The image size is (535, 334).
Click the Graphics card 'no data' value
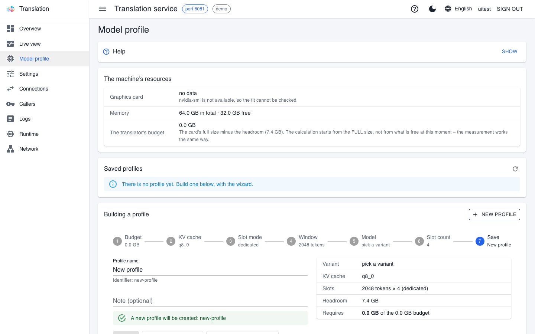coord(188,93)
